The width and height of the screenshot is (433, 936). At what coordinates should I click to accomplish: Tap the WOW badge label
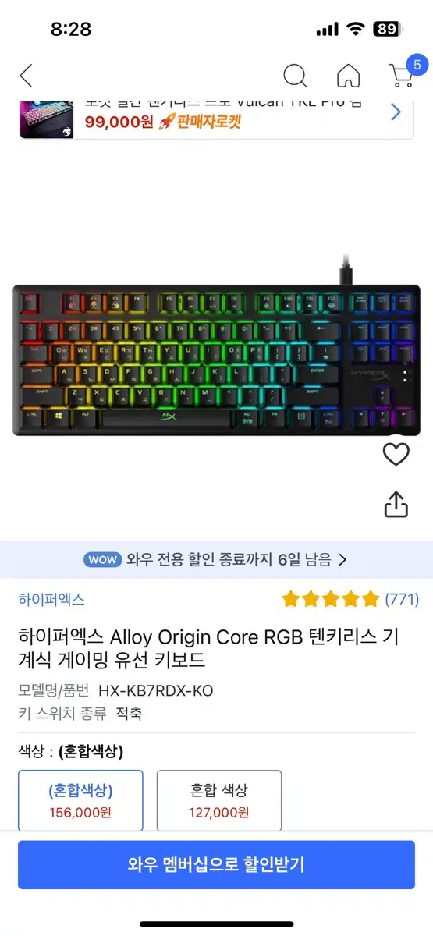(102, 559)
